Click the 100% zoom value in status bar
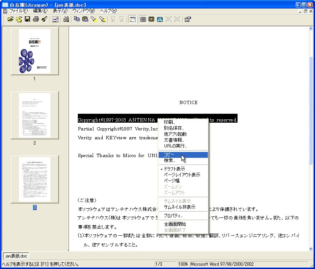The height and width of the screenshot is (269, 315). (x=183, y=264)
